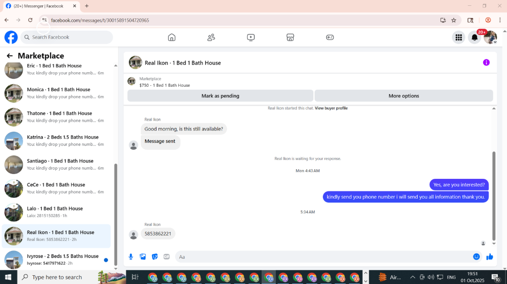Open the volume control in the tray
The image size is (507, 284).
(431, 277)
